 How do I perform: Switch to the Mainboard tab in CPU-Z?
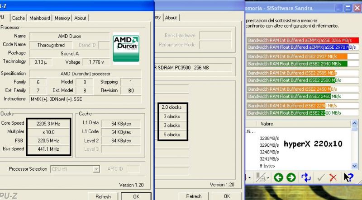point(40,18)
